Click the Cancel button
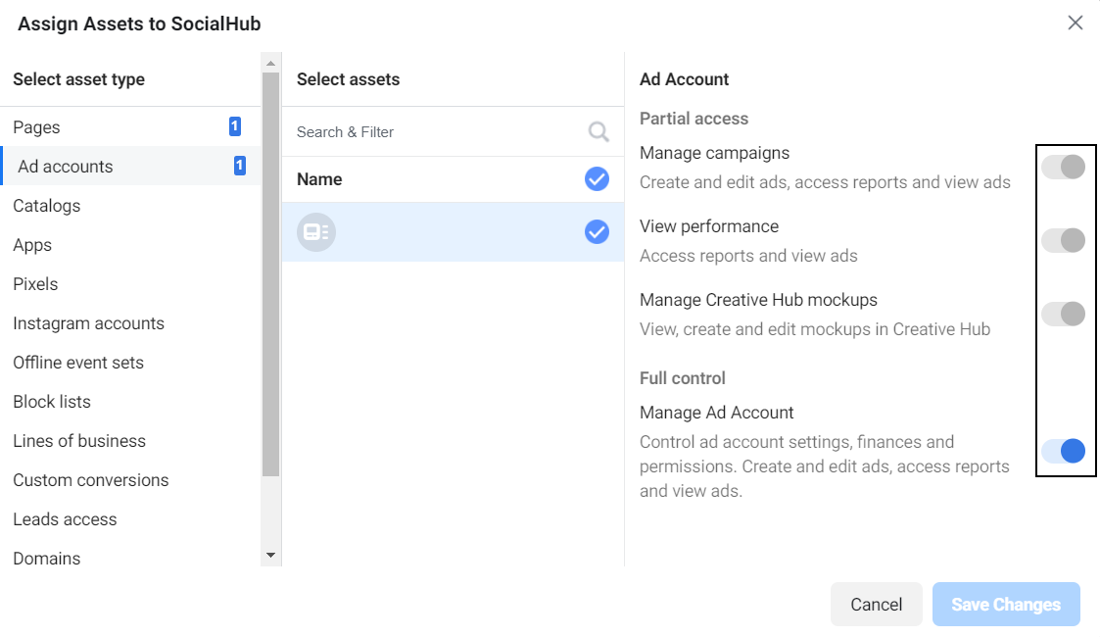 click(x=877, y=604)
